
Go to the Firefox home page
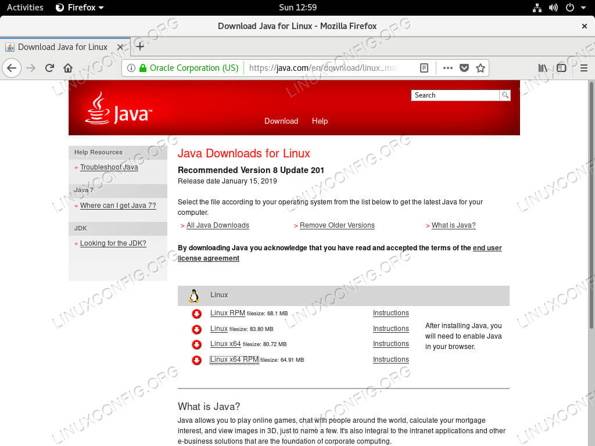(x=68, y=69)
